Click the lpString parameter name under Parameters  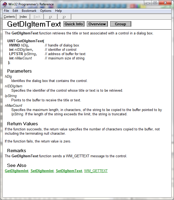point(11,96)
